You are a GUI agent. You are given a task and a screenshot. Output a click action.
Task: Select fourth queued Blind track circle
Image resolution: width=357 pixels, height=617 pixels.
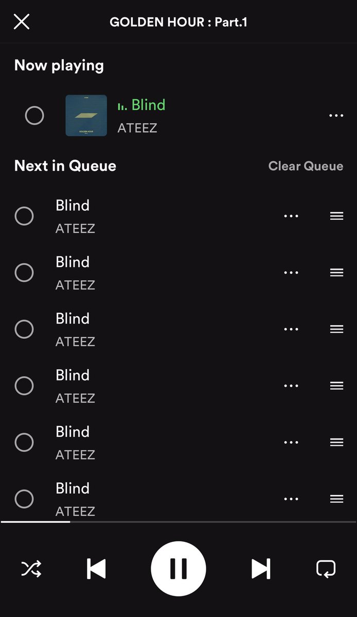point(24,386)
